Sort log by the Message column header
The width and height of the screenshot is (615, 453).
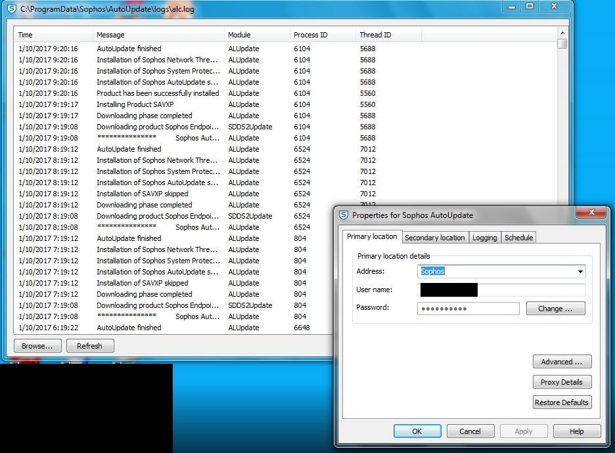158,35
